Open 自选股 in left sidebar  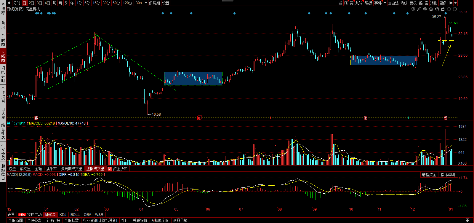3,113
